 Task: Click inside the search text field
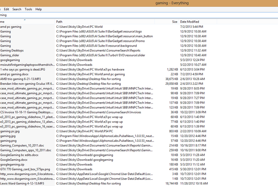139,15
